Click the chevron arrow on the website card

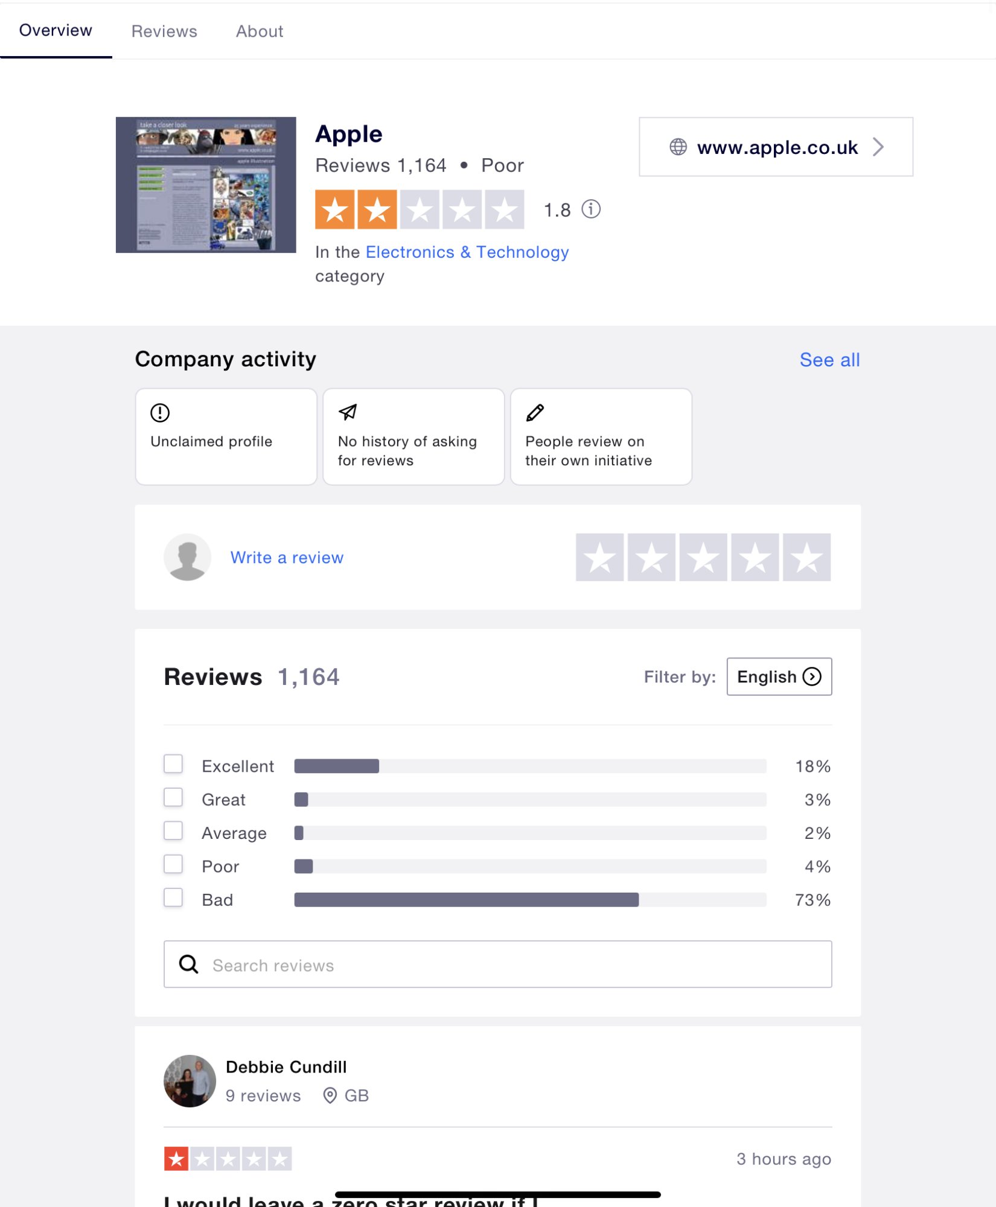pos(878,147)
